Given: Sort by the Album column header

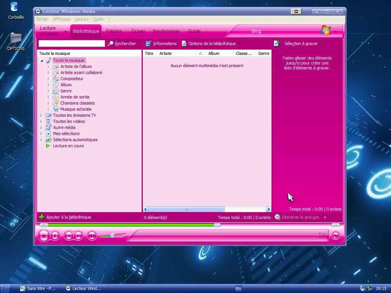Looking at the screenshot, I should (214, 53).
